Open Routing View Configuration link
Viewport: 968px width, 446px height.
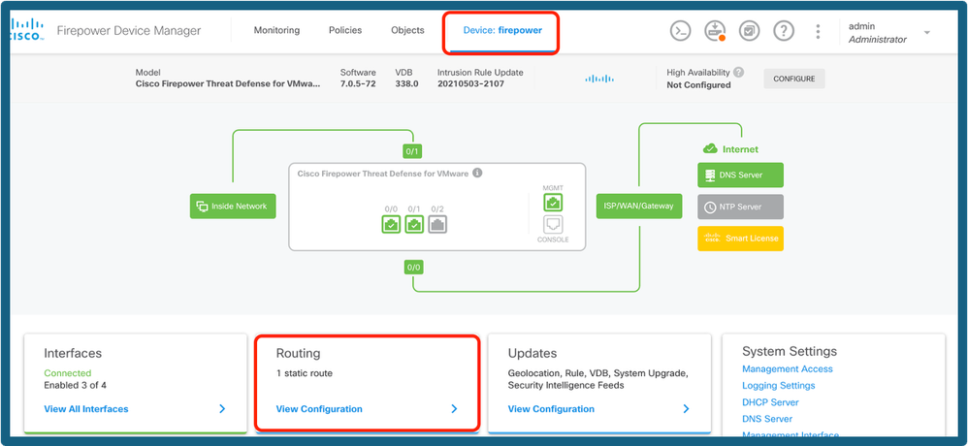(319, 408)
